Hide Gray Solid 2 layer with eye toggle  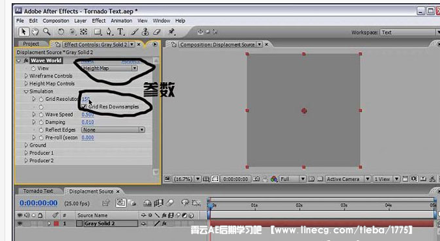[x=20, y=223]
